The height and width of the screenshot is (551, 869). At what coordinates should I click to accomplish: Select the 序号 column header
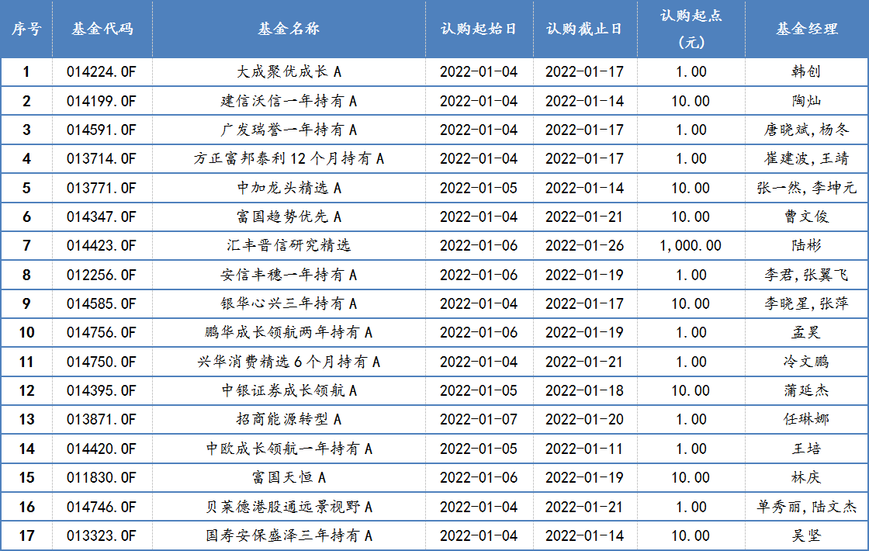[x=26, y=29]
